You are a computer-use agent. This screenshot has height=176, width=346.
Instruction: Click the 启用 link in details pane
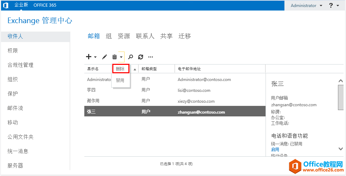[x=275, y=149]
